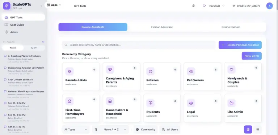
Task: Click the speech bubble icon for Chat Context Summary
Action: click(x=5, y=79)
